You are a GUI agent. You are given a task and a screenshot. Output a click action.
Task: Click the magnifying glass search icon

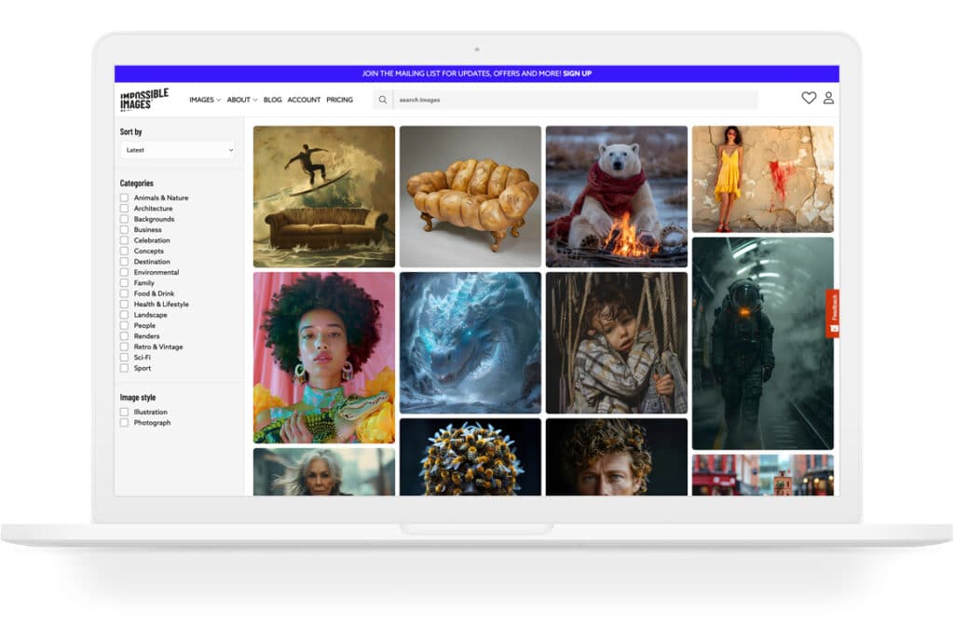(x=382, y=100)
